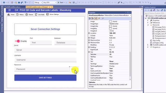Click the Sync with Active Document icon
Viewport: 166px width, 93px height.
[x=162, y=10]
